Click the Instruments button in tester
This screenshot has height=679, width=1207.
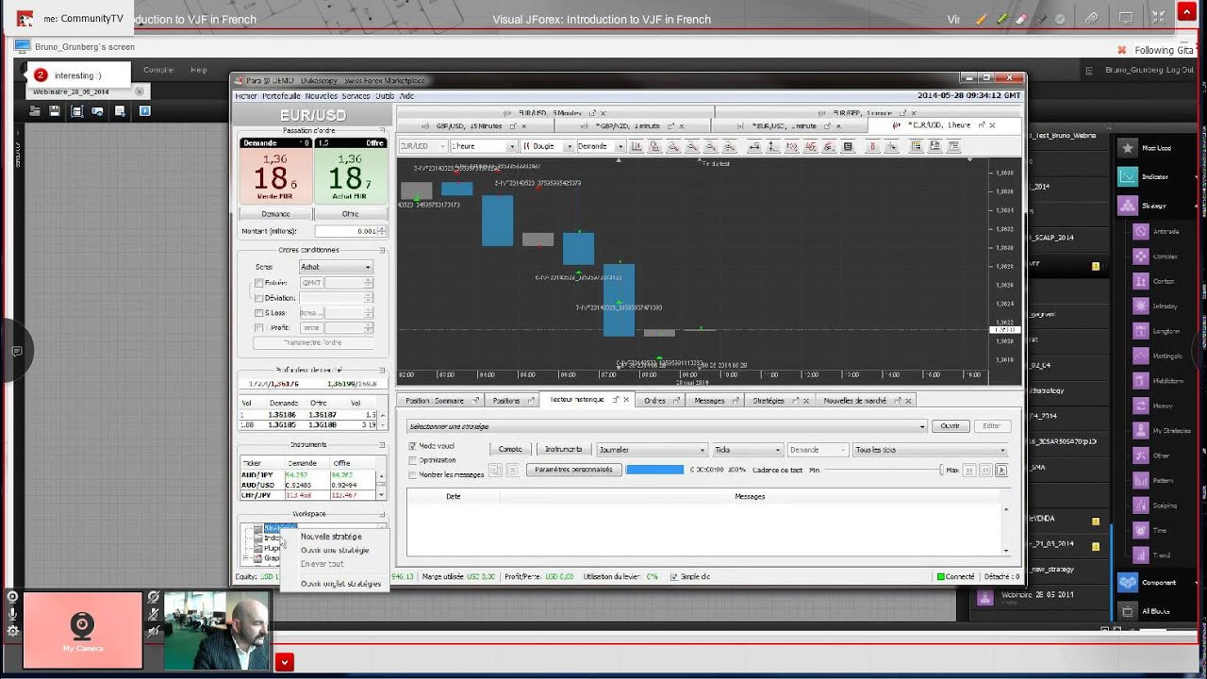click(564, 449)
